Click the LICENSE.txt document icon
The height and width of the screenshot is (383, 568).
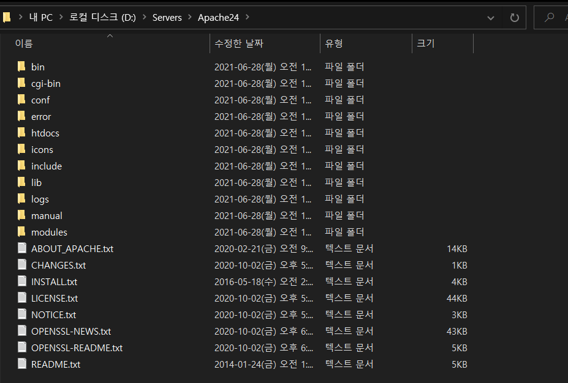coord(21,298)
